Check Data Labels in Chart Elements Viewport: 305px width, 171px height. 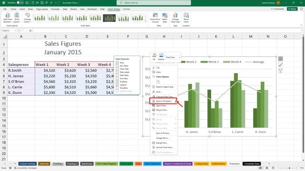tap(117, 72)
